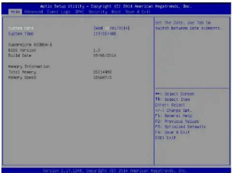Click the Select Item key hint

pos(172,99)
